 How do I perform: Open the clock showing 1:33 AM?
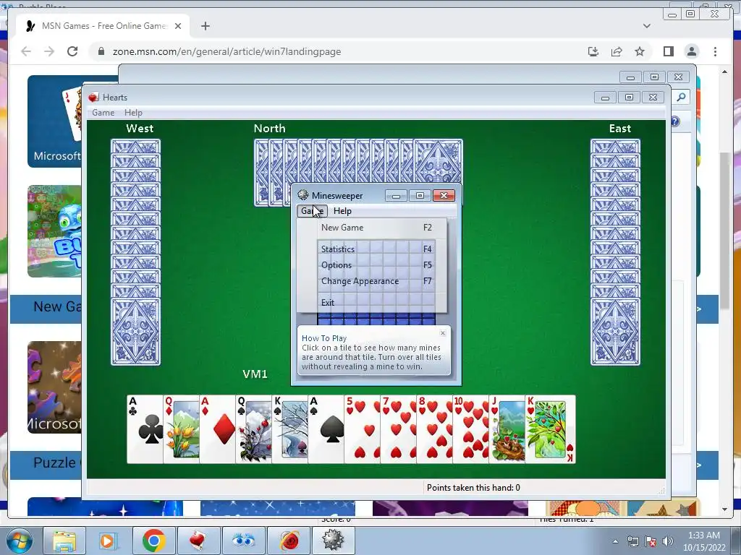pyautogui.click(x=703, y=541)
